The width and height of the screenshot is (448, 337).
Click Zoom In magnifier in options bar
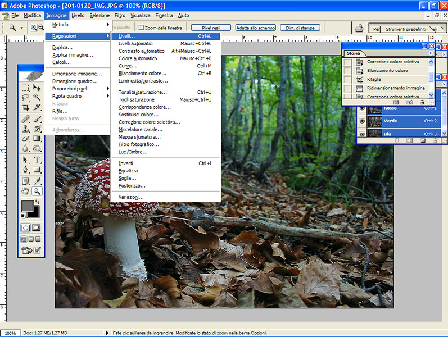pos(34,28)
